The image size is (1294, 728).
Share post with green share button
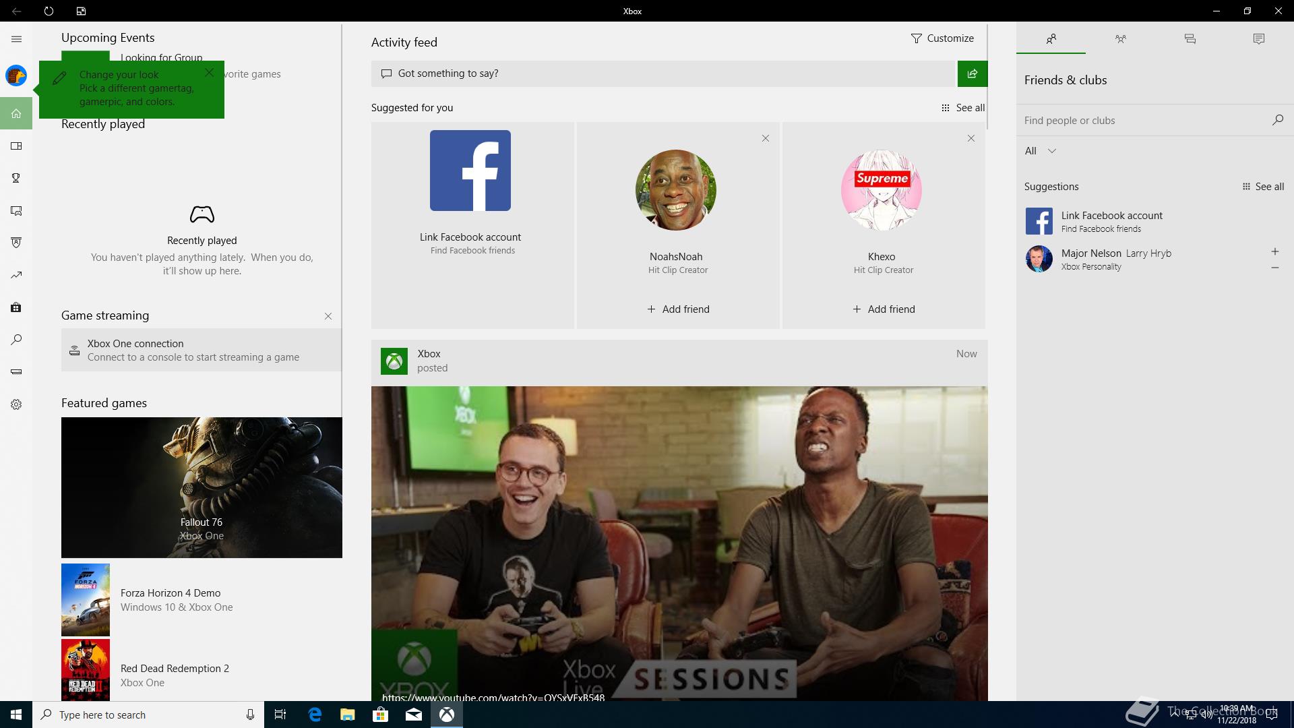click(x=973, y=73)
